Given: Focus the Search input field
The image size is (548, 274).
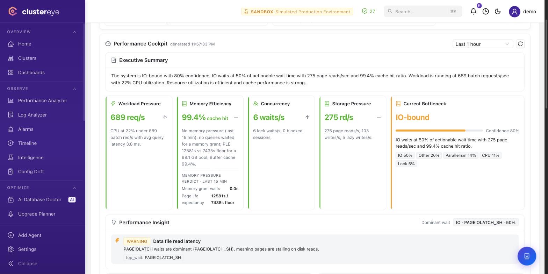Looking at the screenshot, I should pyautogui.click(x=423, y=12).
